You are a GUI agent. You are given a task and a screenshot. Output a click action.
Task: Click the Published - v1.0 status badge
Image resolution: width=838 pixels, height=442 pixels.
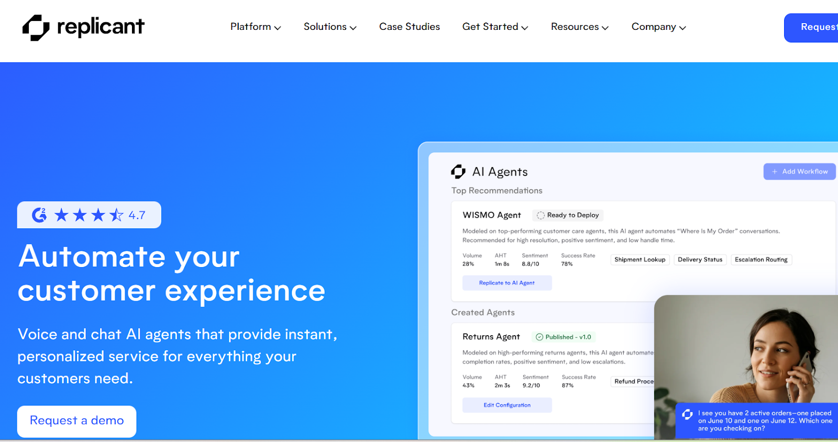click(564, 337)
